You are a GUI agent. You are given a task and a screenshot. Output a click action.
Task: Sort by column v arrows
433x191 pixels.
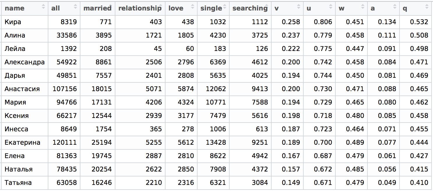pos(299,6)
